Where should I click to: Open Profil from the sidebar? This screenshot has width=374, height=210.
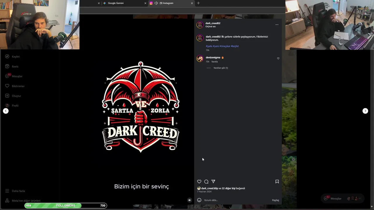[x=12, y=106]
